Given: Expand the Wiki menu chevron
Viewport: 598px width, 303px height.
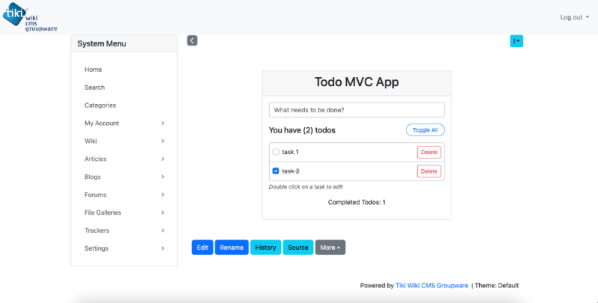Looking at the screenshot, I should click(163, 141).
